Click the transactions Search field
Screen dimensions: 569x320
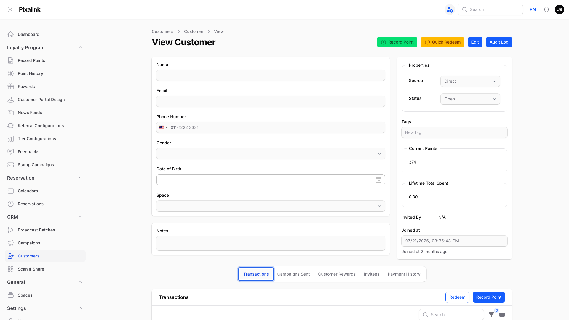(451, 315)
